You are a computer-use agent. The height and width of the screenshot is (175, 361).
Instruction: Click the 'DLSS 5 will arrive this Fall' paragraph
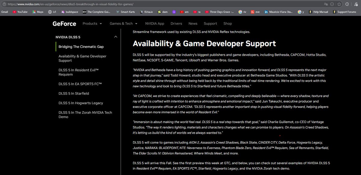point(231,166)
